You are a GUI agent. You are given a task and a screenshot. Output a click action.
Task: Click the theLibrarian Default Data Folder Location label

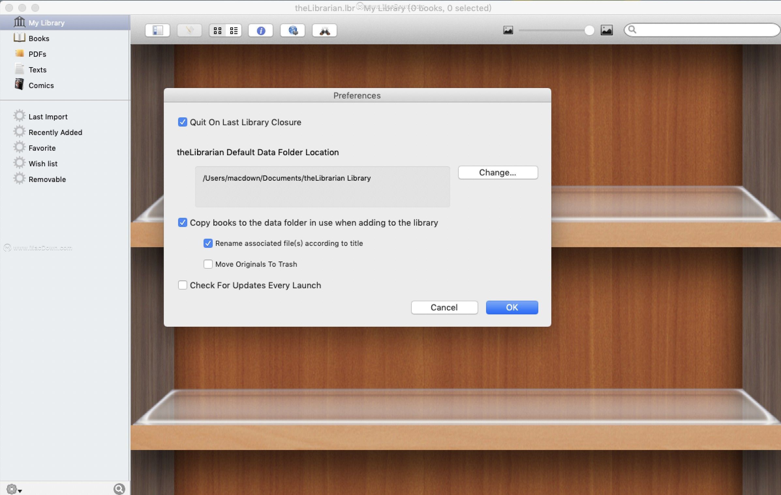coord(258,152)
